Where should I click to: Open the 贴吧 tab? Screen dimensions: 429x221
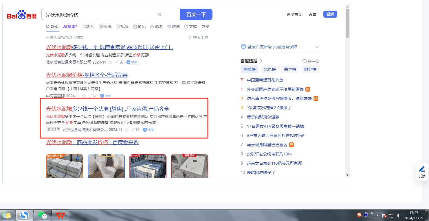[173, 27]
